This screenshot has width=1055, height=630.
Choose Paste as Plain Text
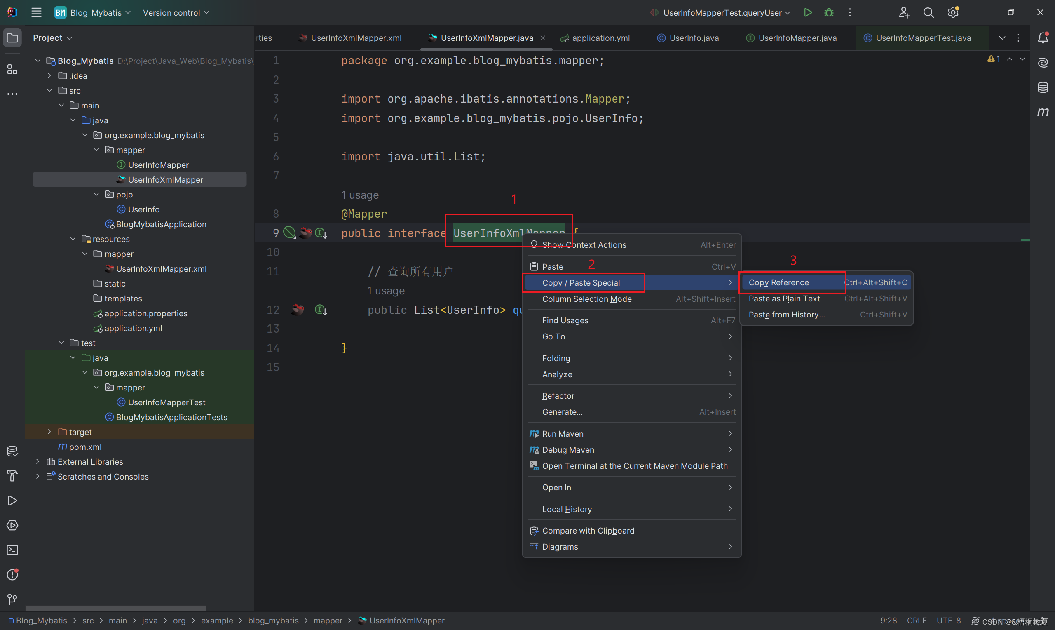826,299
